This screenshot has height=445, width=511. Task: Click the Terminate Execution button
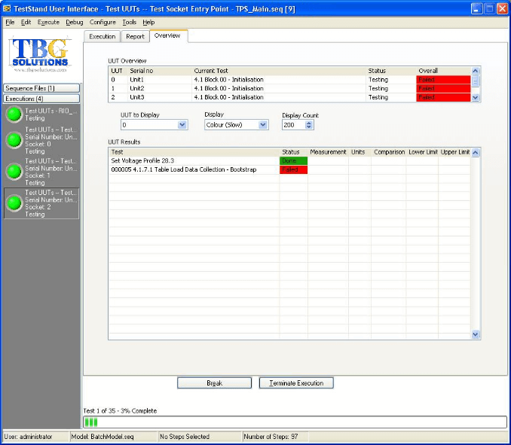(296, 383)
